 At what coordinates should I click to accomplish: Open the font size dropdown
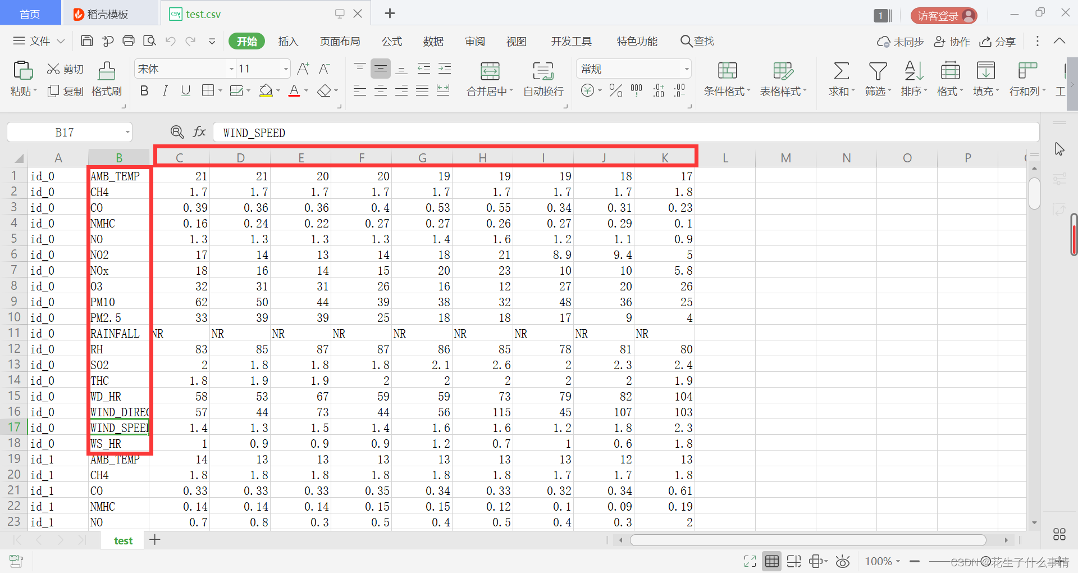tap(286, 69)
